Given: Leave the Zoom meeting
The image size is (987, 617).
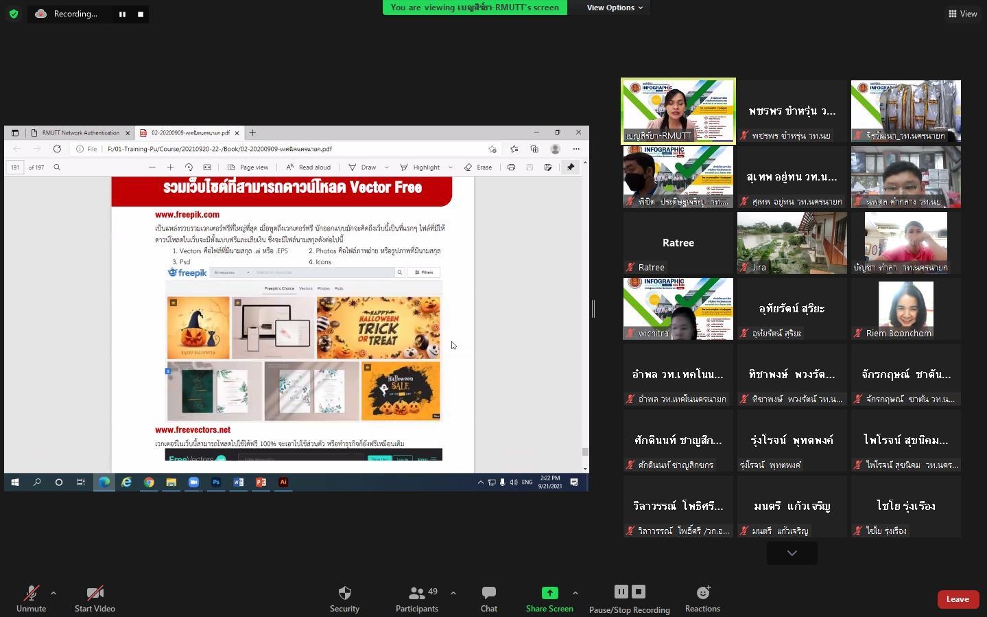Looking at the screenshot, I should tap(958, 599).
